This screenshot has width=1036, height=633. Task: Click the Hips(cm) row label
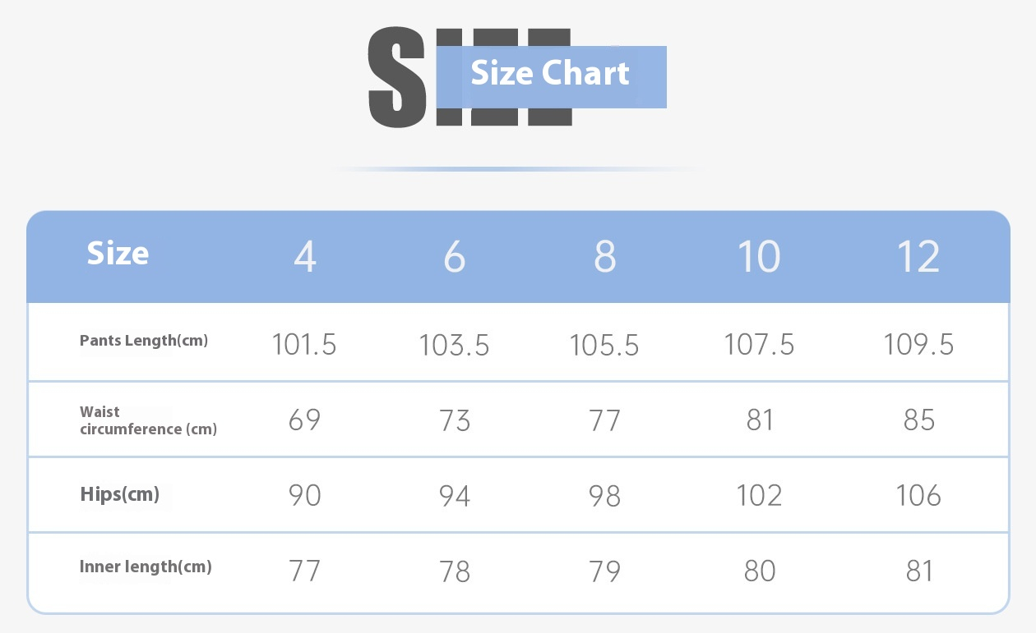coord(120,494)
